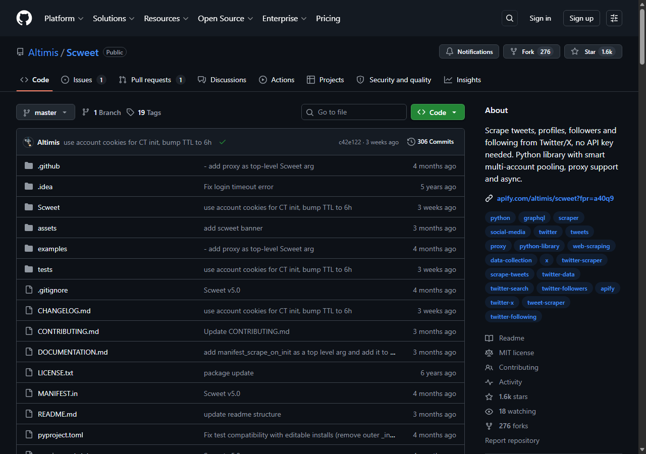
Task: Select the graphql topic tag
Action: point(534,218)
